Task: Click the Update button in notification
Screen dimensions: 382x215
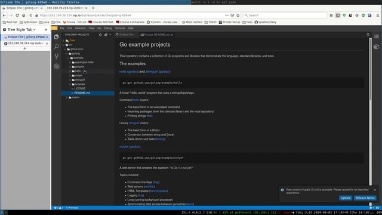Action: 346,198
